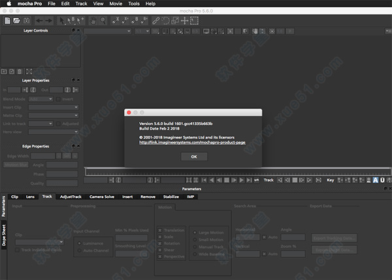The width and height of the screenshot is (392, 280).
Task: Click the Motion Blur button
Action: point(16,165)
